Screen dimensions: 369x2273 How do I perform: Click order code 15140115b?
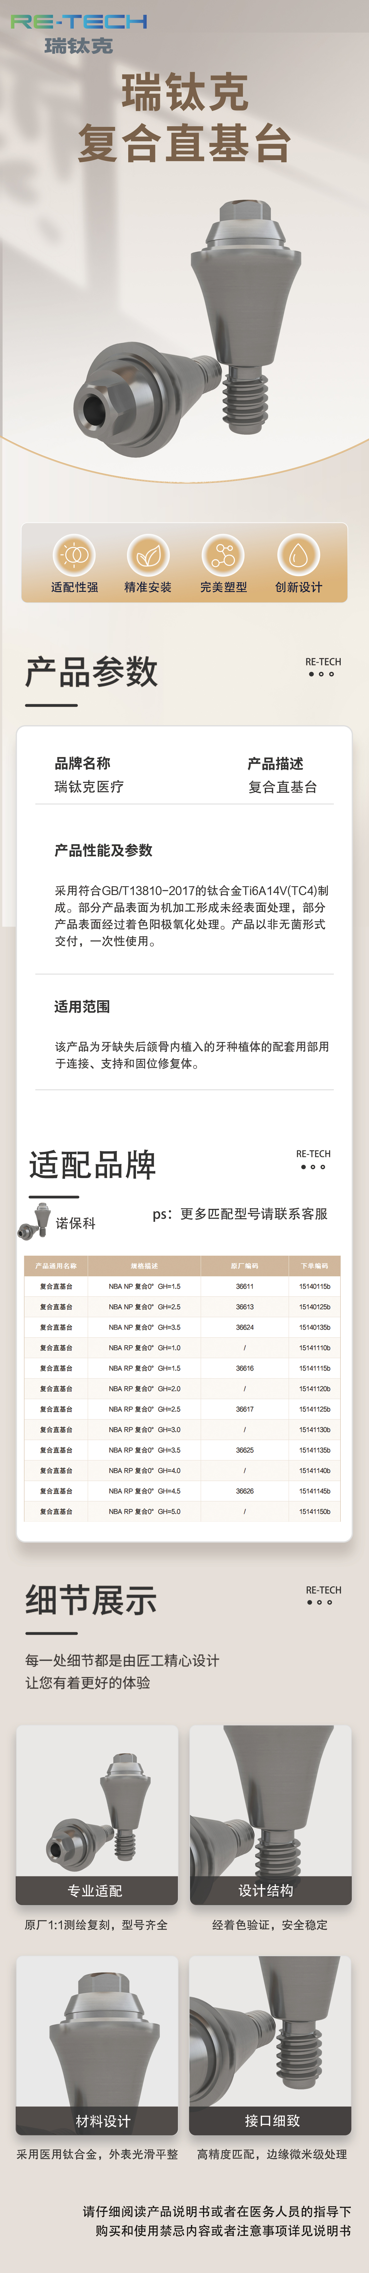click(314, 1286)
